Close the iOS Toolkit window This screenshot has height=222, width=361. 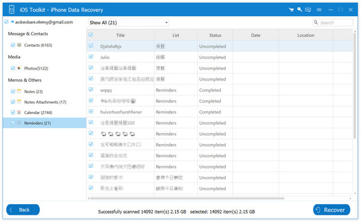(x=351, y=10)
